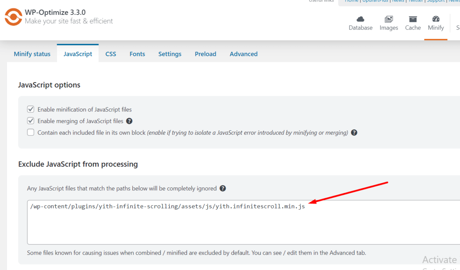Select the Images optimization icon
460x270 pixels.
point(389,21)
